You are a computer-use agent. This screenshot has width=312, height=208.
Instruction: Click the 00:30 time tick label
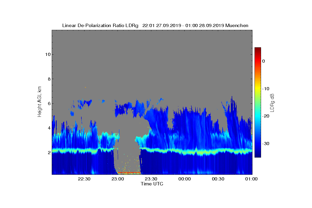click(x=218, y=179)
